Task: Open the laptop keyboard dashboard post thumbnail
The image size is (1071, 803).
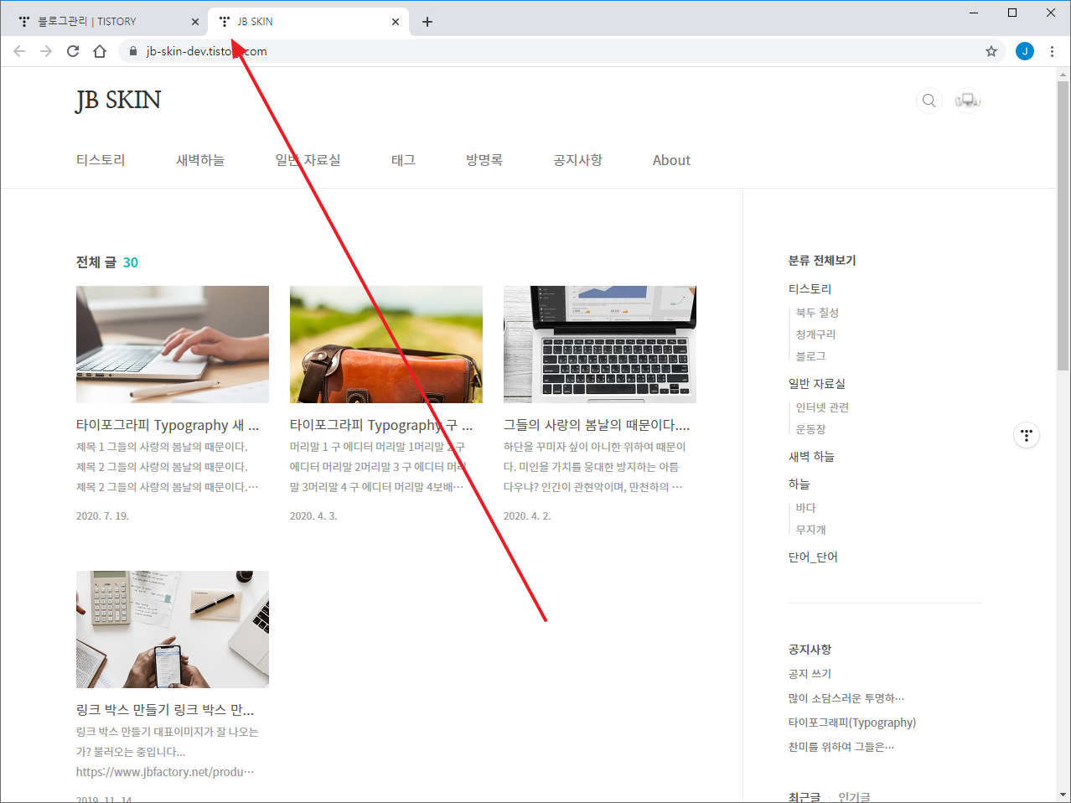Action: [600, 345]
